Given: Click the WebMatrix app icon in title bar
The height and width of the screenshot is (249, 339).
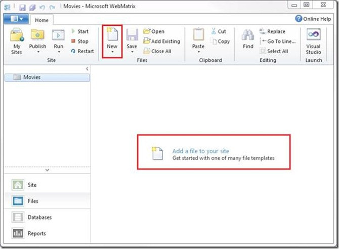Looking at the screenshot, I should (x=8, y=7).
